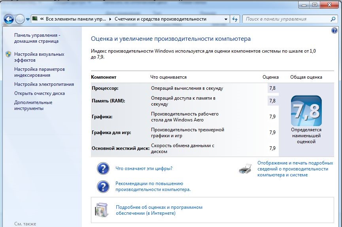Select "Счетчики и средства производительности" breadcrumb
The image size is (342, 227).
(x=161, y=19)
